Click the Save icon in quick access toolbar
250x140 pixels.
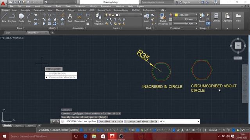(x=19, y=2)
